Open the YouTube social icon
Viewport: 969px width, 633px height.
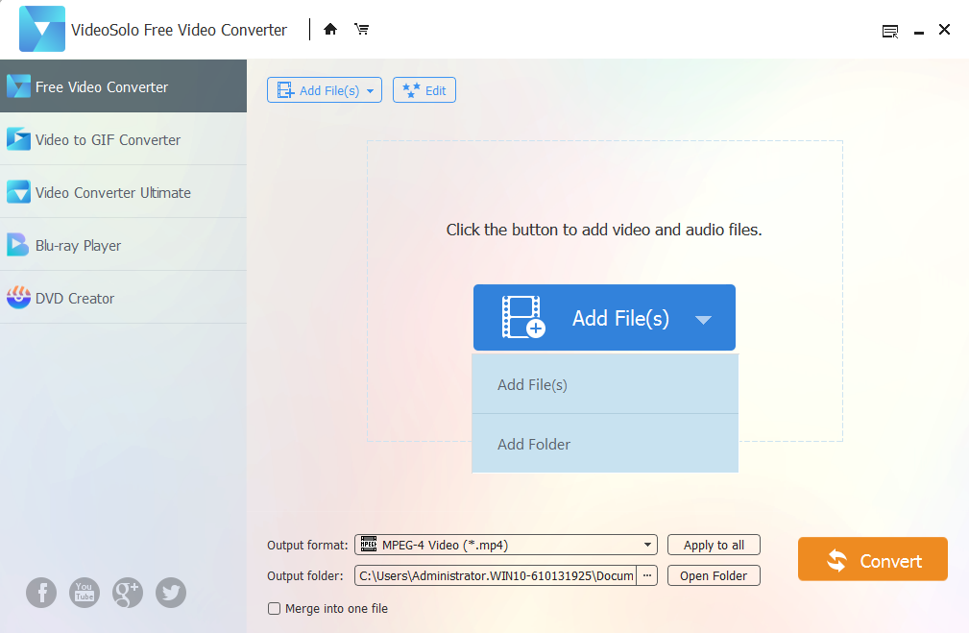tap(85, 593)
